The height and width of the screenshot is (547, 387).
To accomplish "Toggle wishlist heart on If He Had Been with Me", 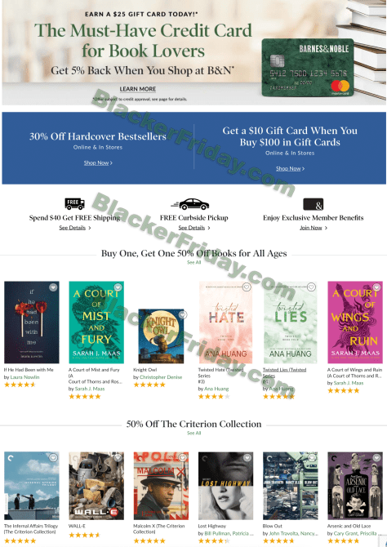I will point(53,287).
